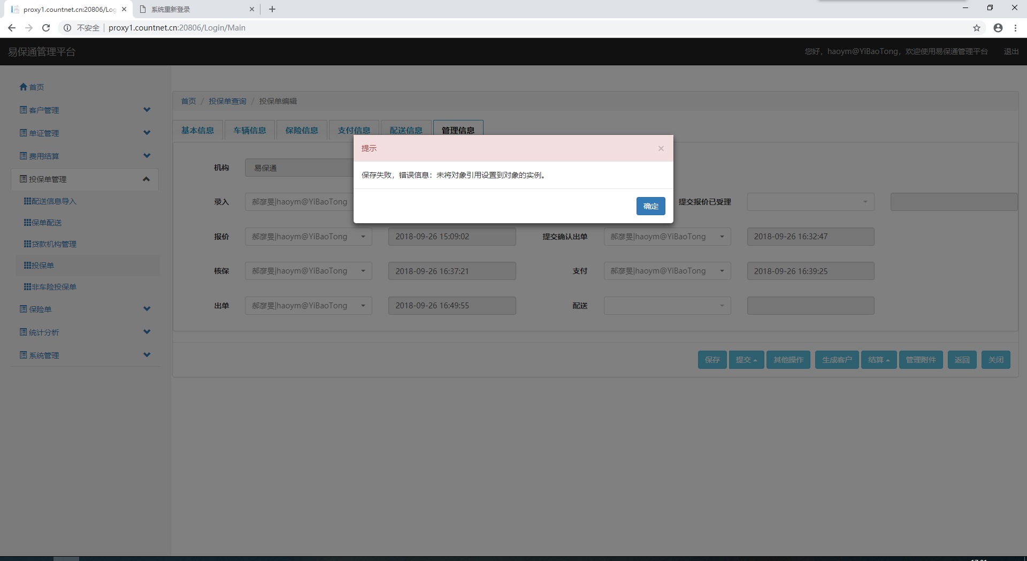Open the 录入 user dropdown
The height and width of the screenshot is (561, 1027).
[300, 202]
